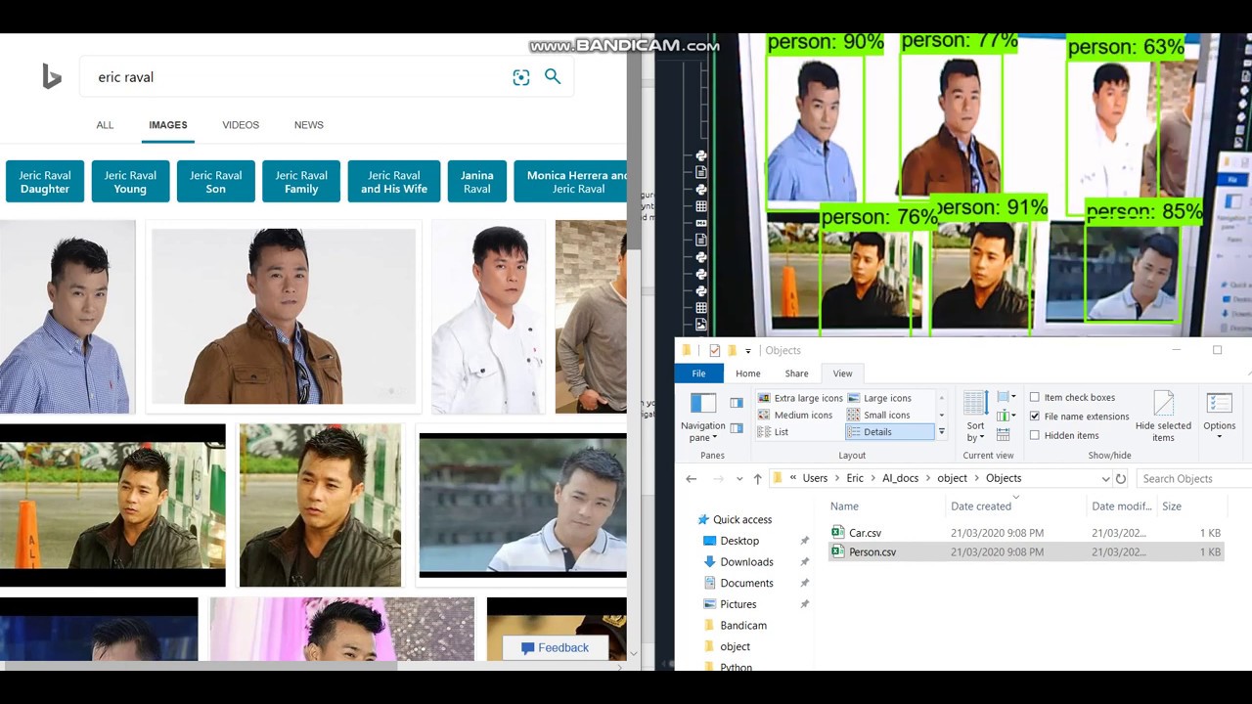This screenshot has height=704, width=1252.
Task: Click the Quick access star icon
Action: (702, 520)
